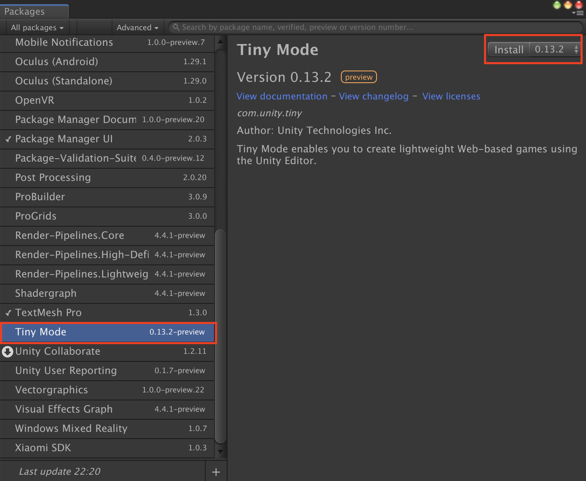
Task: Select the Package Manager UI package
Action: (x=107, y=139)
